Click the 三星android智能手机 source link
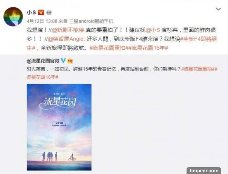This screenshot has height=174, width=228. 91,21
